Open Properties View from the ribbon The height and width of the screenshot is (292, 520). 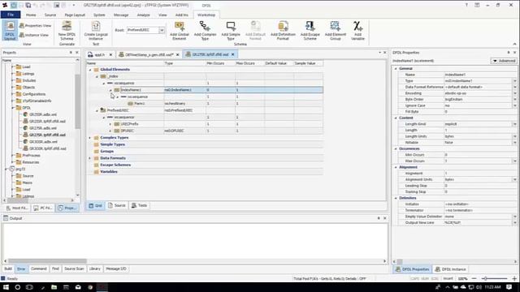[36, 25]
